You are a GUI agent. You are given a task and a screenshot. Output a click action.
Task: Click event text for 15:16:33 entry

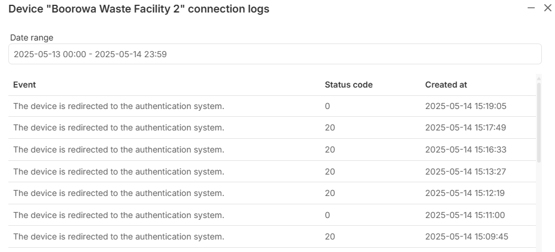pyautogui.click(x=119, y=150)
